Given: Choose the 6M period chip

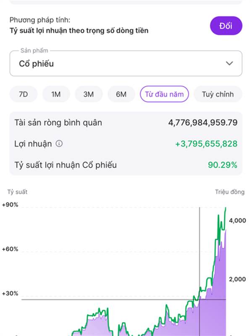Looking at the screenshot, I should pyautogui.click(x=121, y=94).
